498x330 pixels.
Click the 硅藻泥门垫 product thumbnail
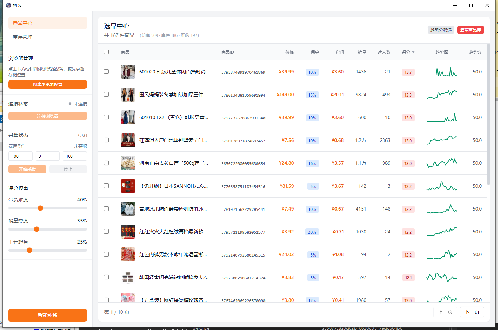(x=128, y=140)
